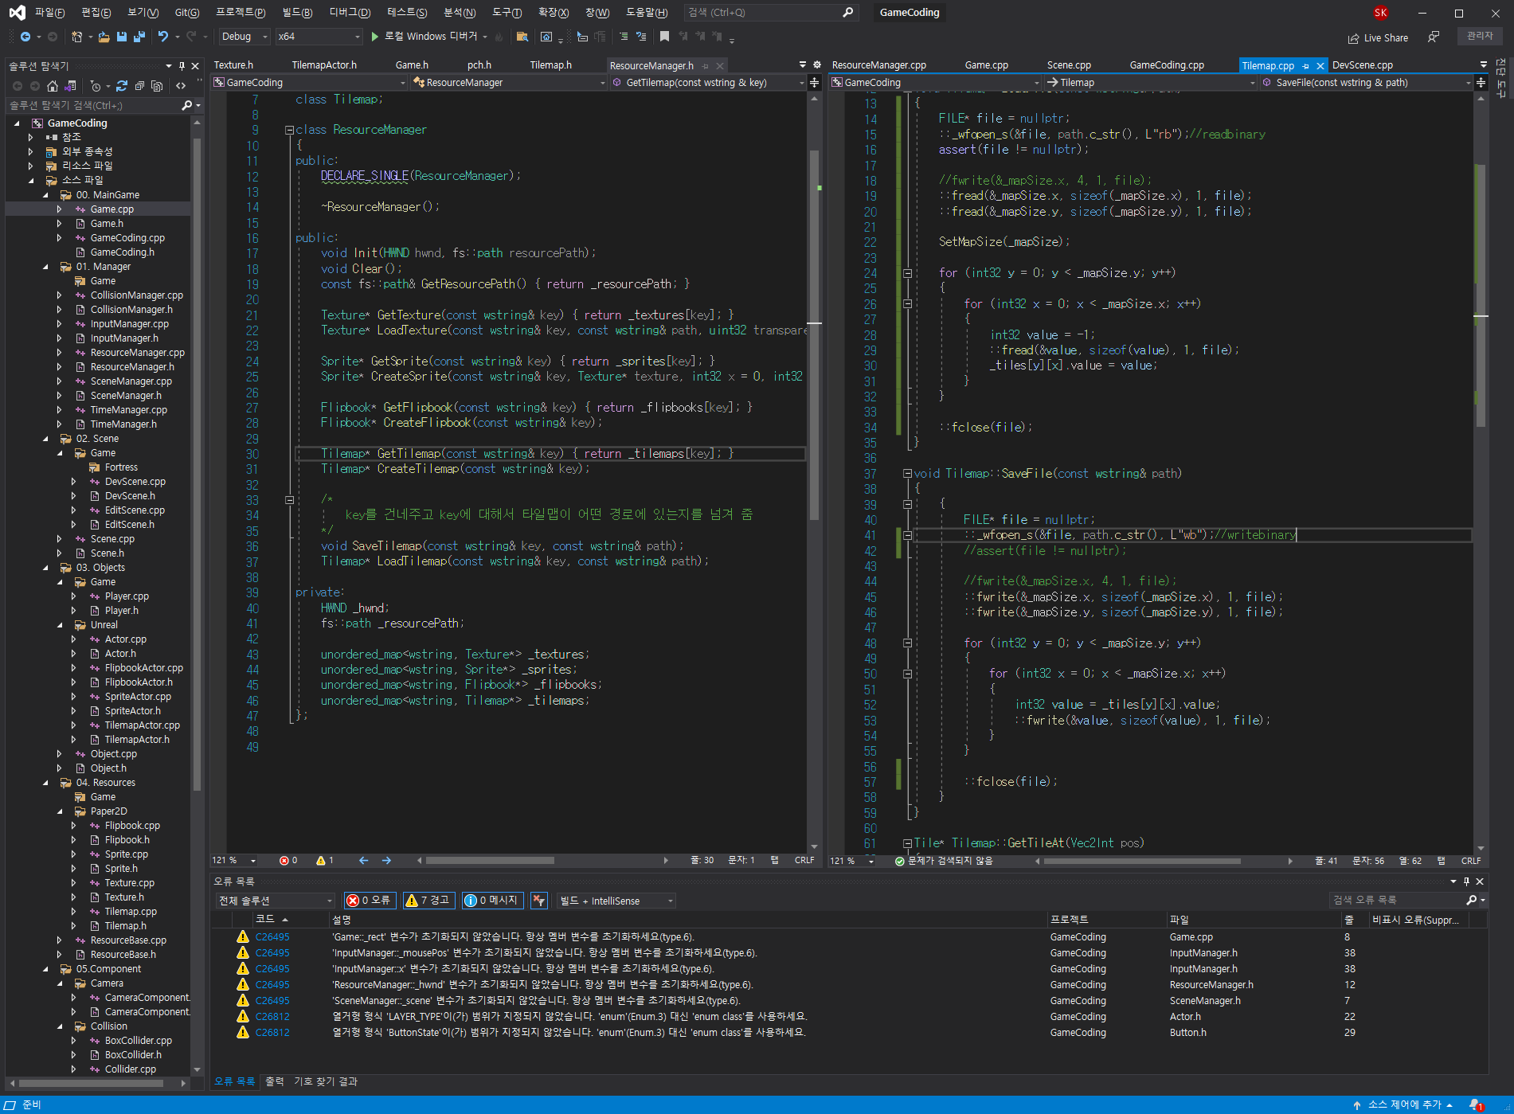
Task: Click the clear error list filter icon
Action: click(x=539, y=901)
